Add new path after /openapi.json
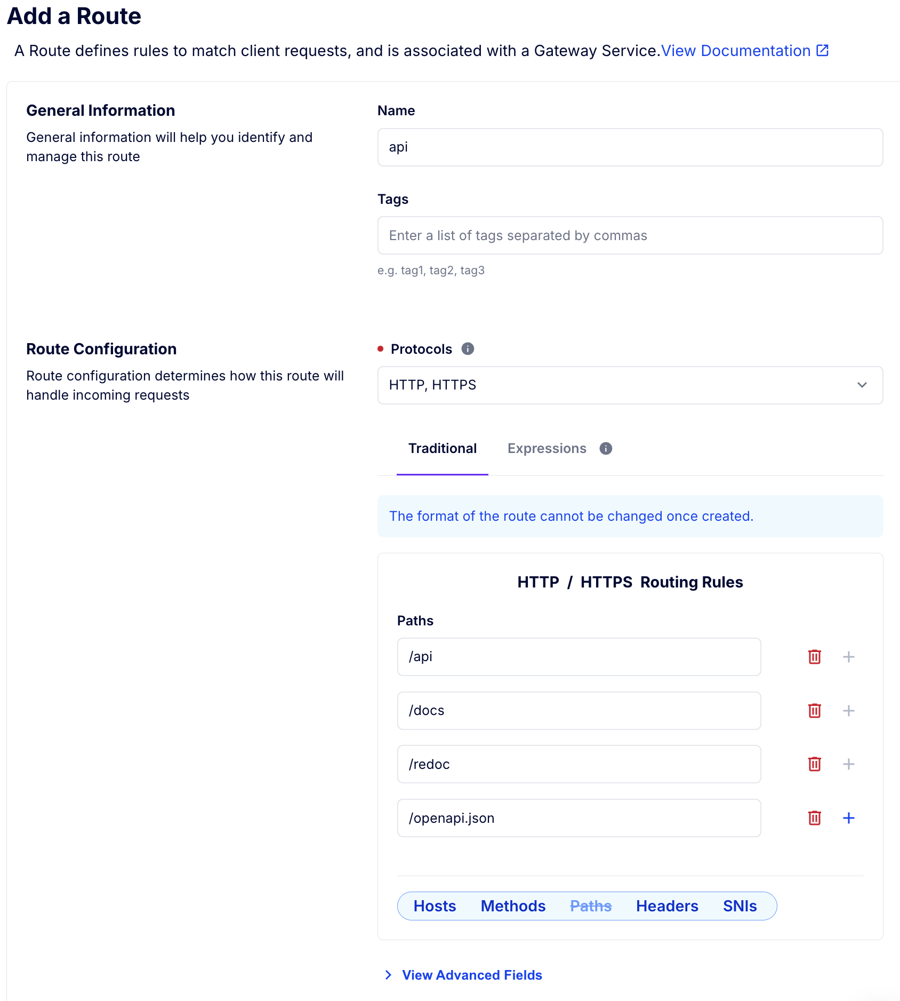 [848, 818]
